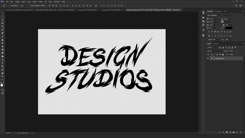Image resolution: width=245 pixels, height=138 pixels.
Task: Enable Show Transform Controls checkbox
Action: (29, 6)
